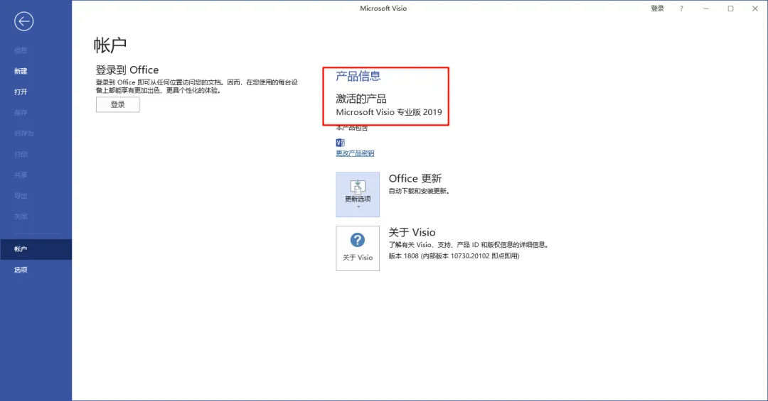Click the Visio product icon
This screenshot has height=401, width=768.
click(341, 143)
